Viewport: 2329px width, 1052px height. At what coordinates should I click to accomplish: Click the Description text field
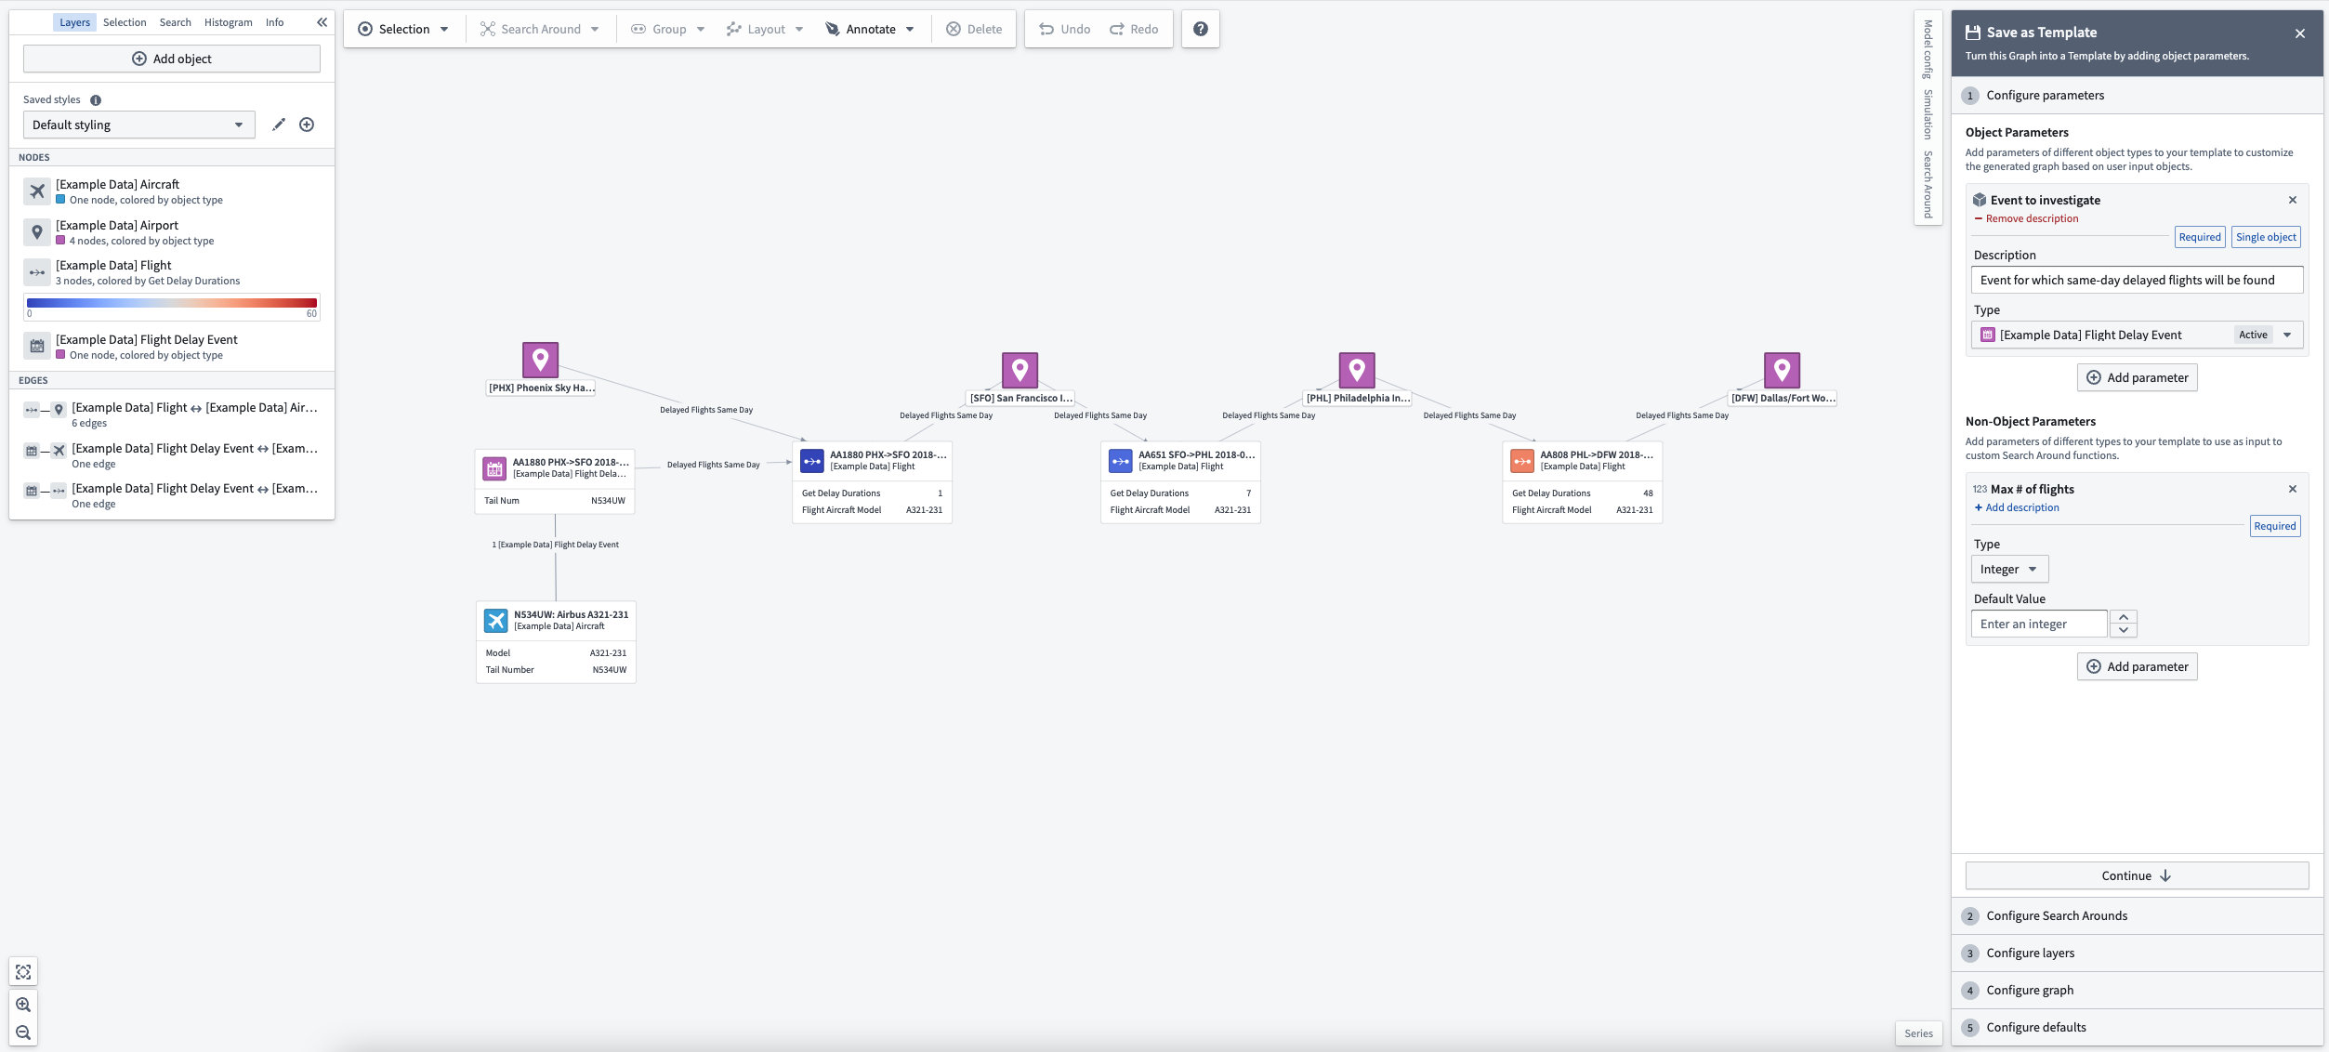pyautogui.click(x=2137, y=280)
